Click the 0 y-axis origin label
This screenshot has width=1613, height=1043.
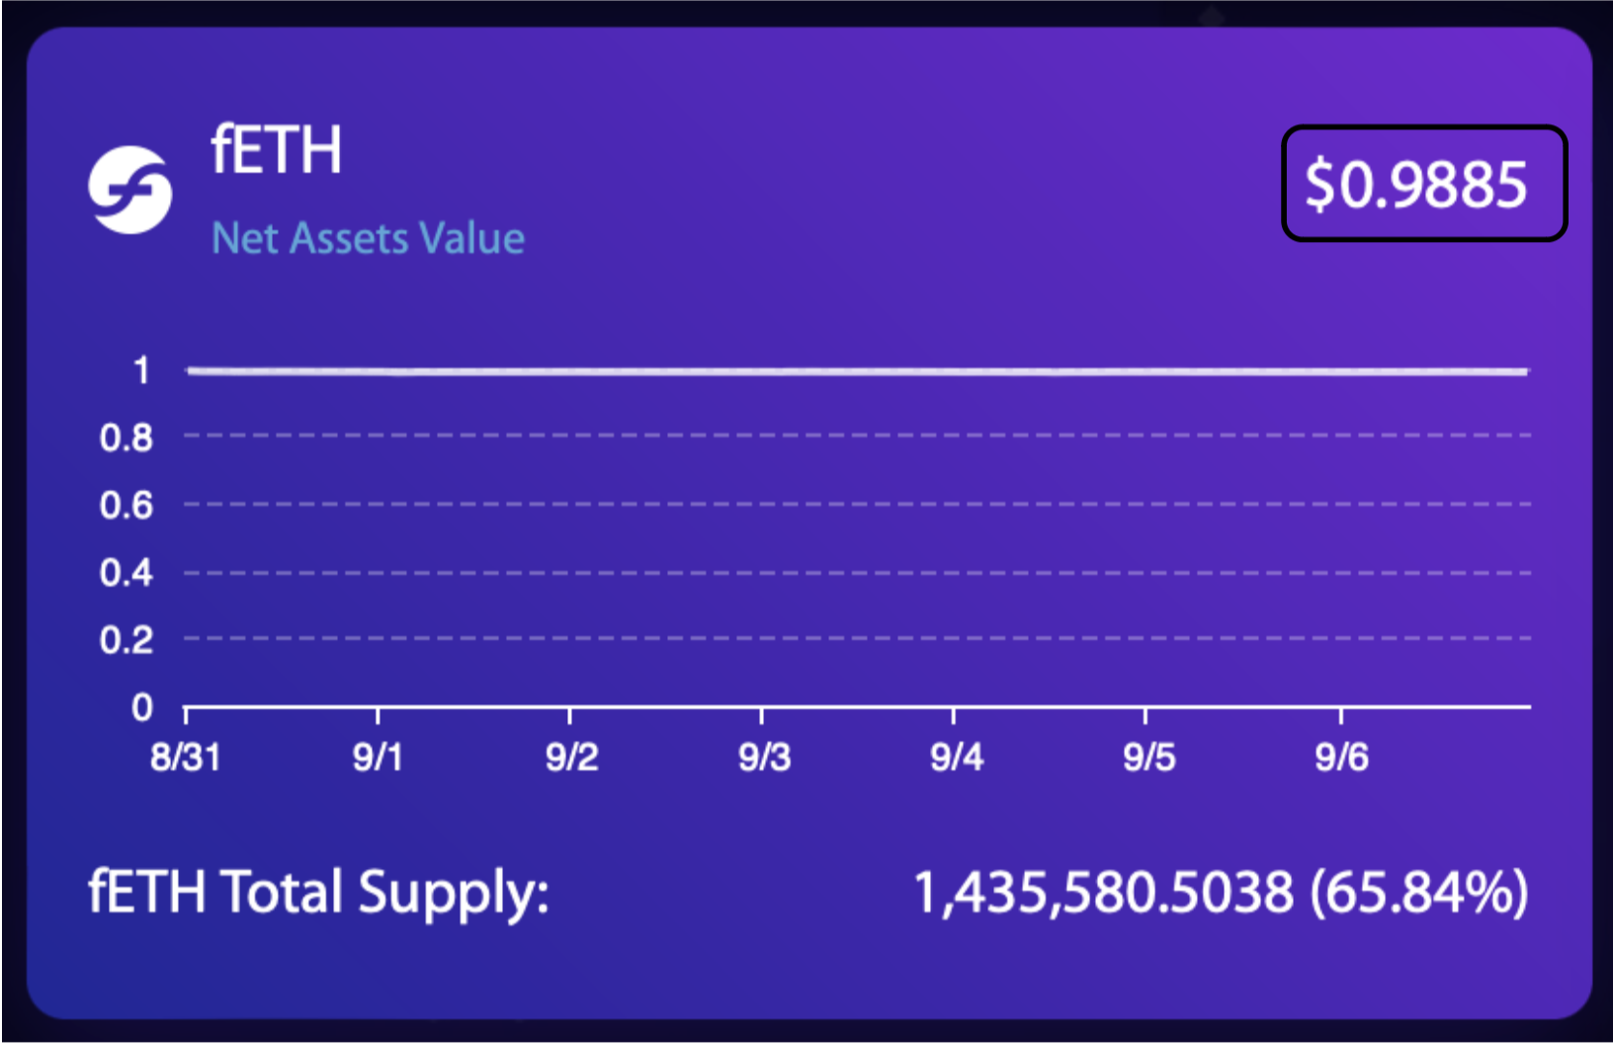click(142, 707)
